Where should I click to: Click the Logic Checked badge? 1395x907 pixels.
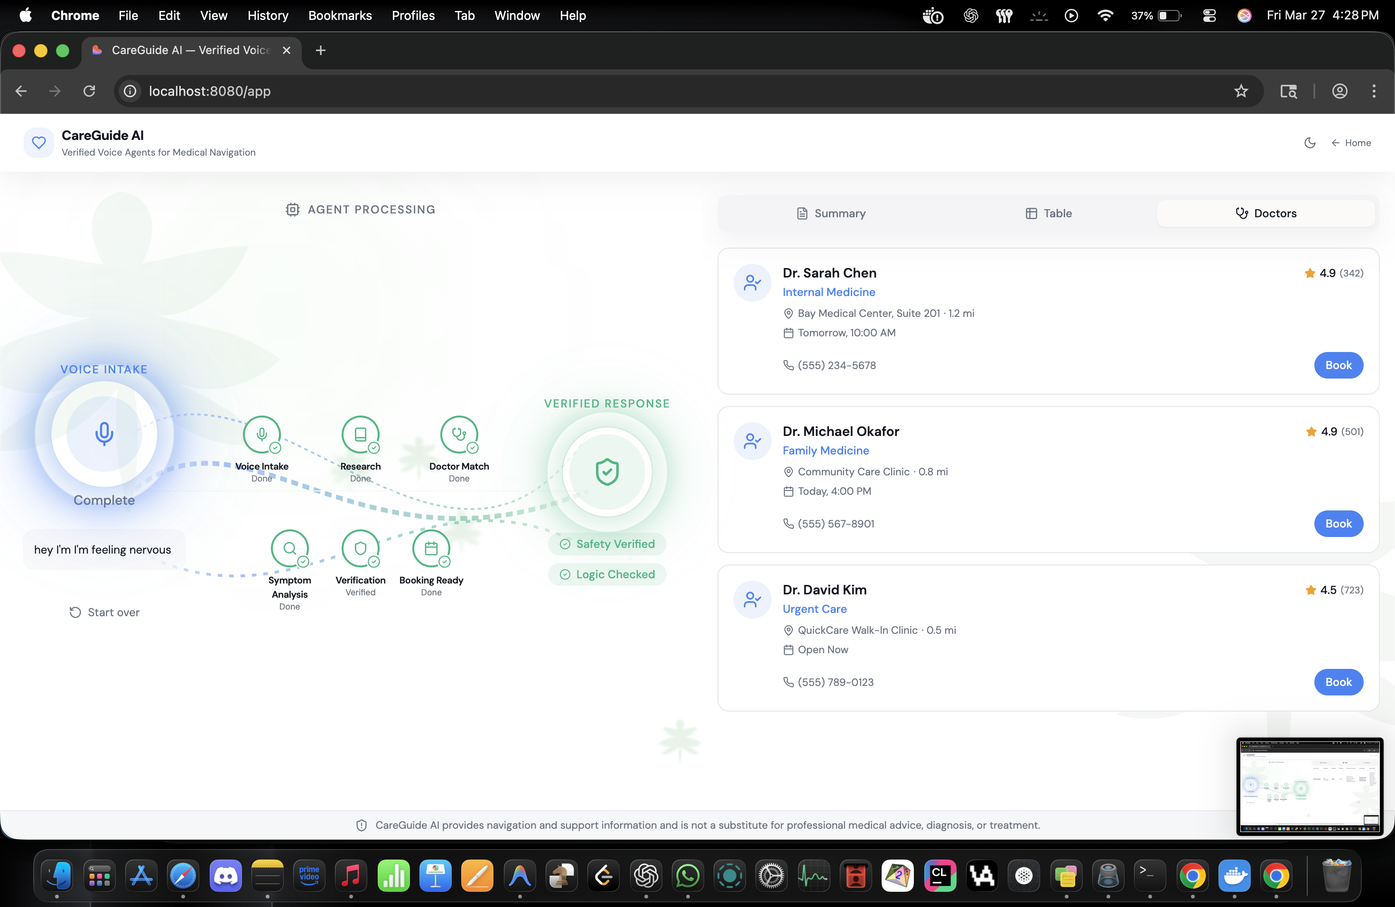607,574
